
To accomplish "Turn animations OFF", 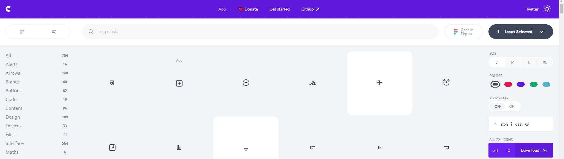I will click(497, 106).
